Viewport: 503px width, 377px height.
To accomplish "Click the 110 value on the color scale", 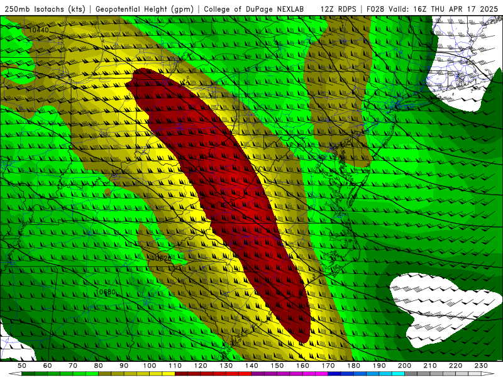I will click(175, 366).
